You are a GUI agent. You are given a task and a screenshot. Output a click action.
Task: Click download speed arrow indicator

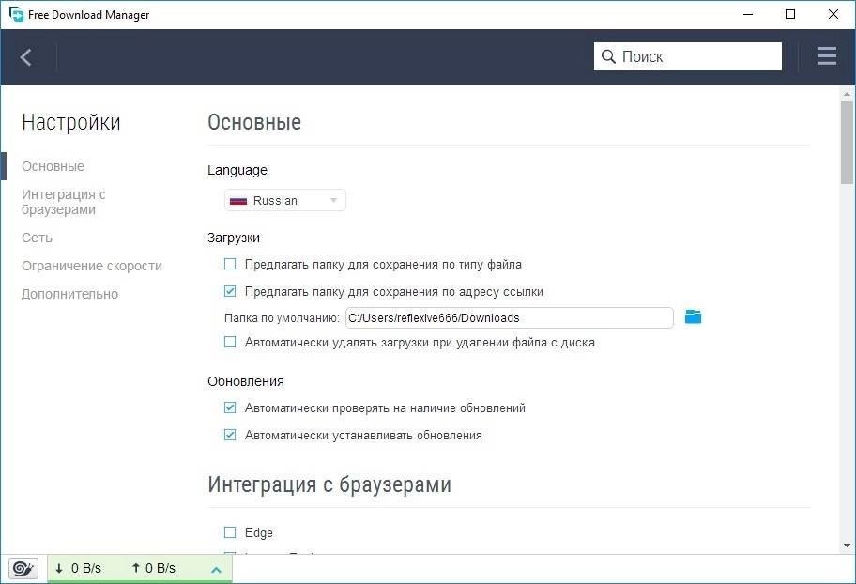(x=59, y=568)
